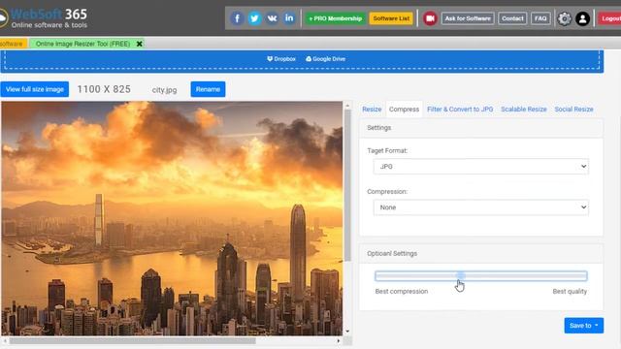Open the user profile icon

click(582, 18)
